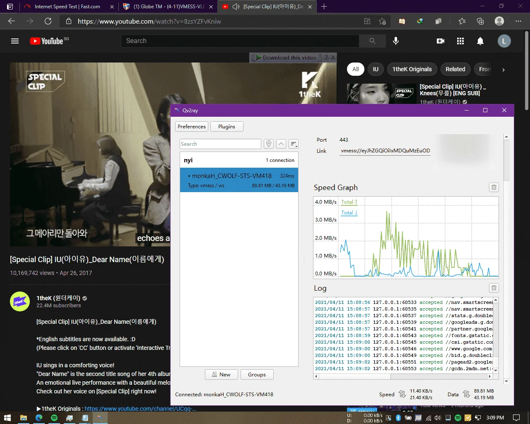Click the Groups button in Qv2ray

pyautogui.click(x=257, y=374)
